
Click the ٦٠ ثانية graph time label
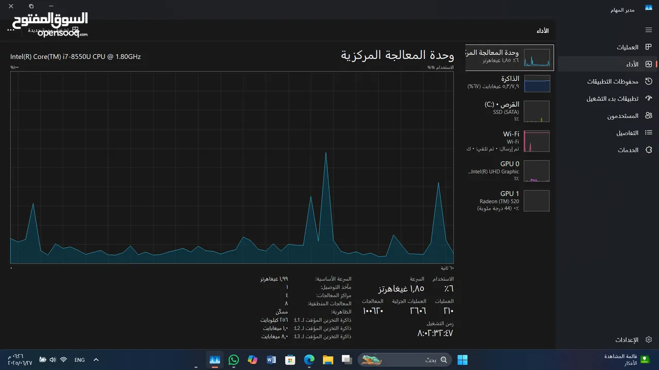click(447, 268)
